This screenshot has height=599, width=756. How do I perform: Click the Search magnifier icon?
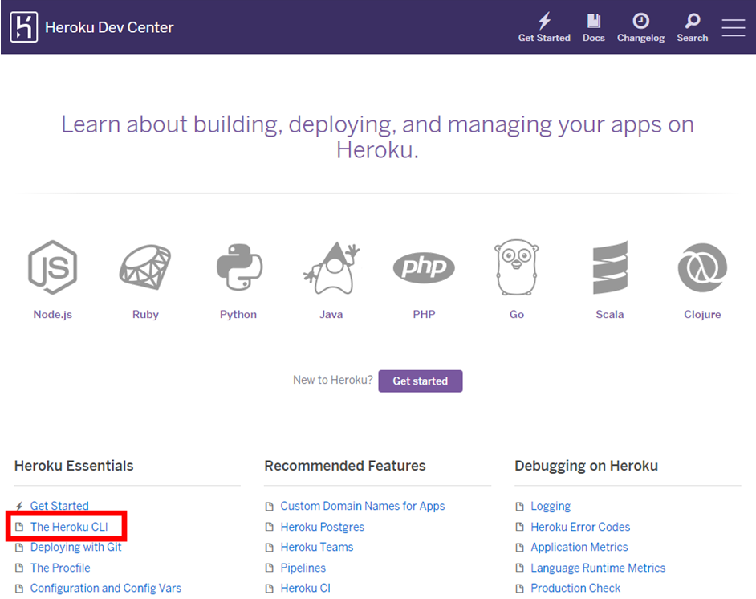tap(693, 21)
